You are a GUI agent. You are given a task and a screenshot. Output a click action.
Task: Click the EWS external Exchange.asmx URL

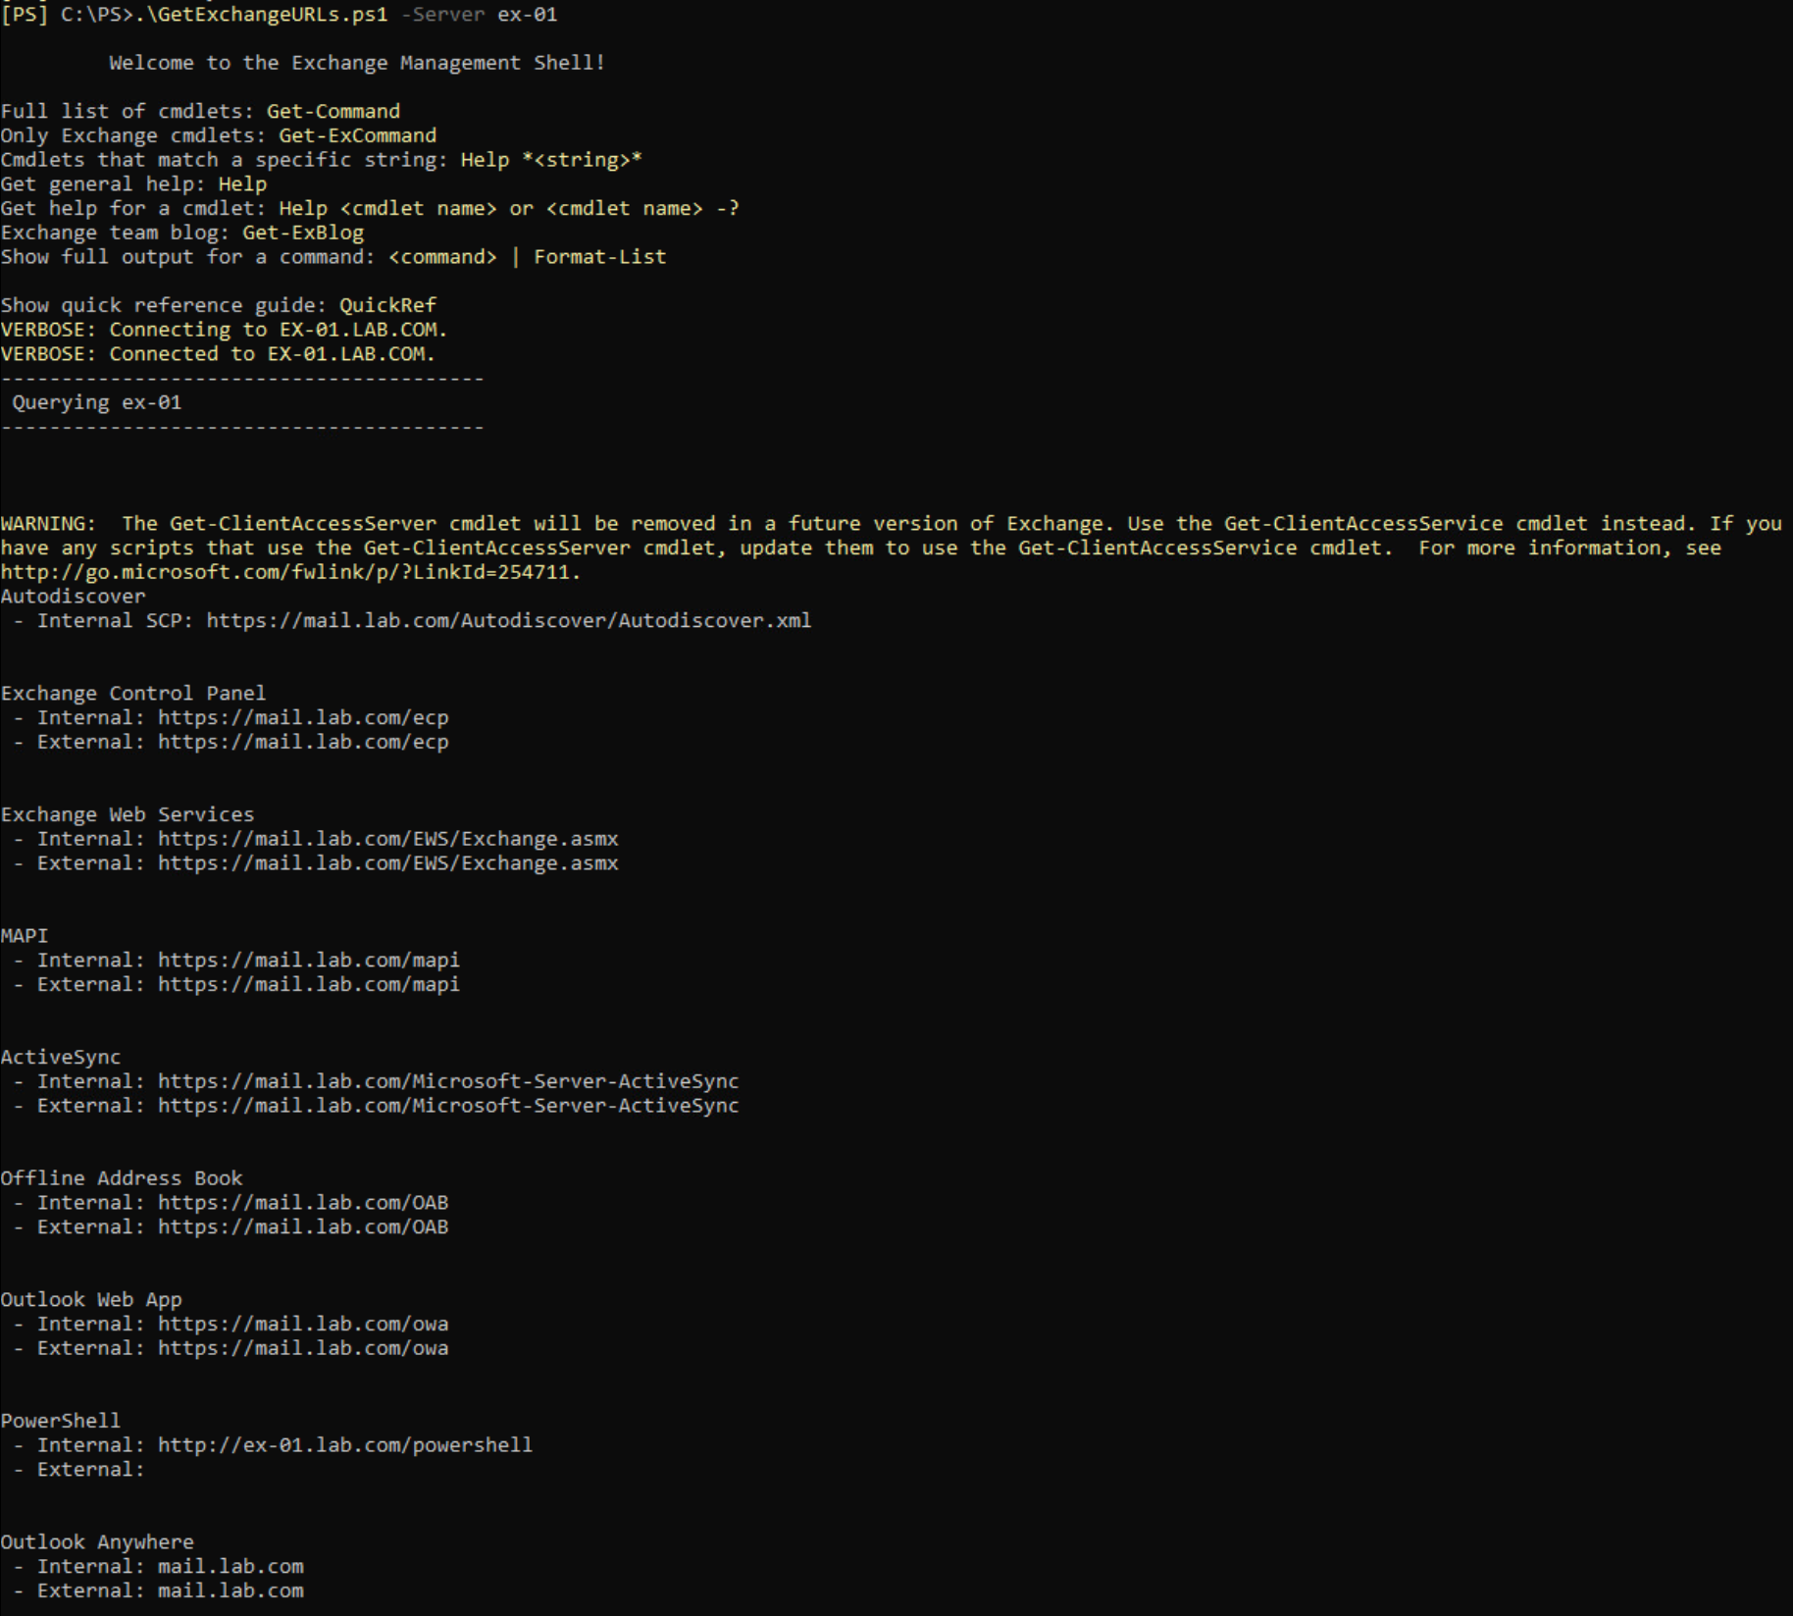tap(387, 863)
